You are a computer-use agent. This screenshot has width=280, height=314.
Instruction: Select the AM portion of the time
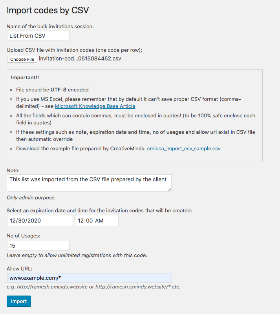99,221
